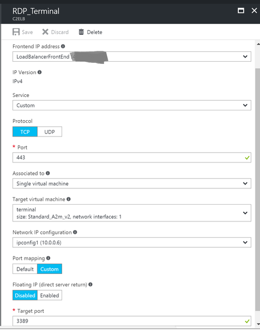Expand the Target virtual machine dropdown

(x=132, y=213)
